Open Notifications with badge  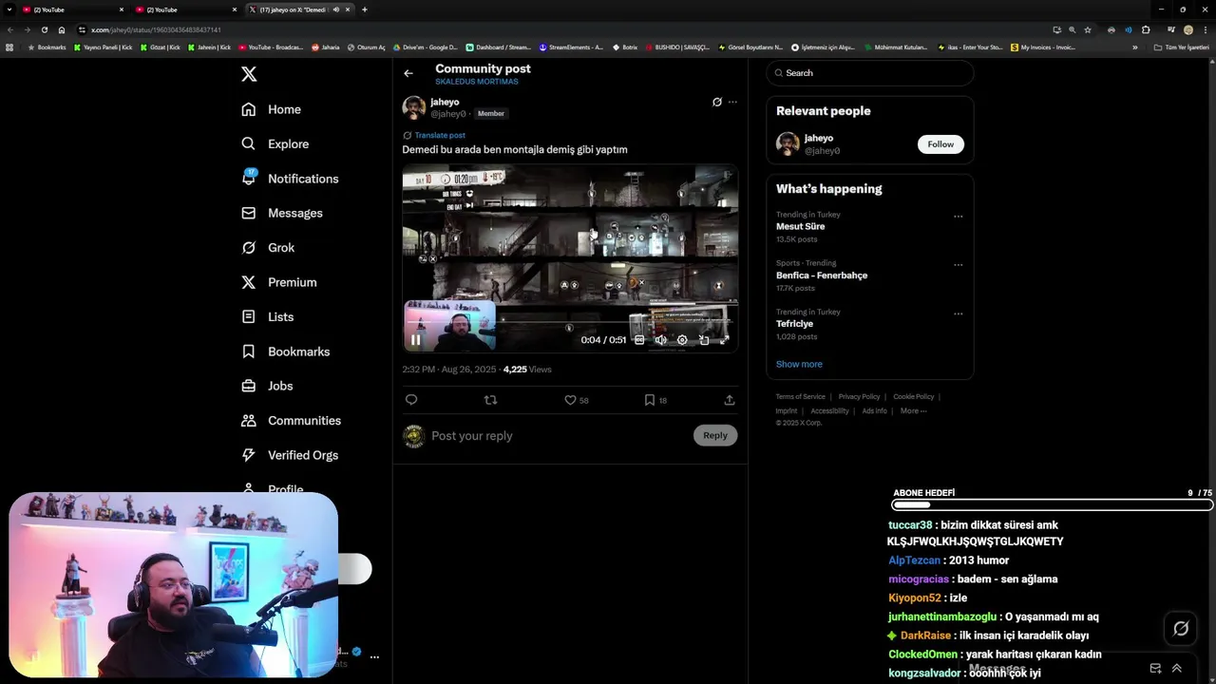tap(290, 178)
